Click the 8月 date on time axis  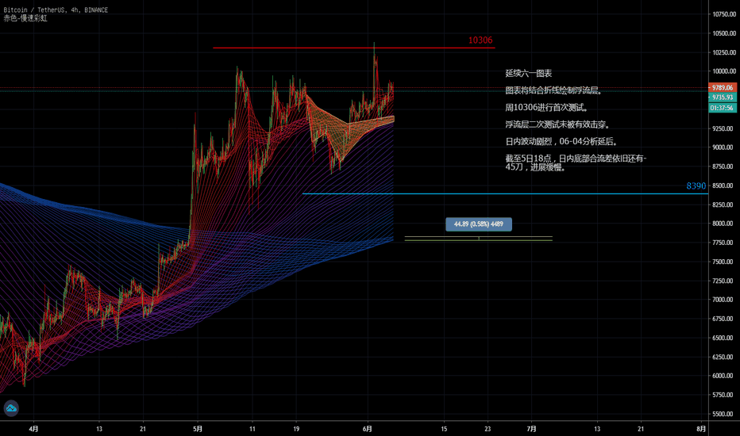701,429
